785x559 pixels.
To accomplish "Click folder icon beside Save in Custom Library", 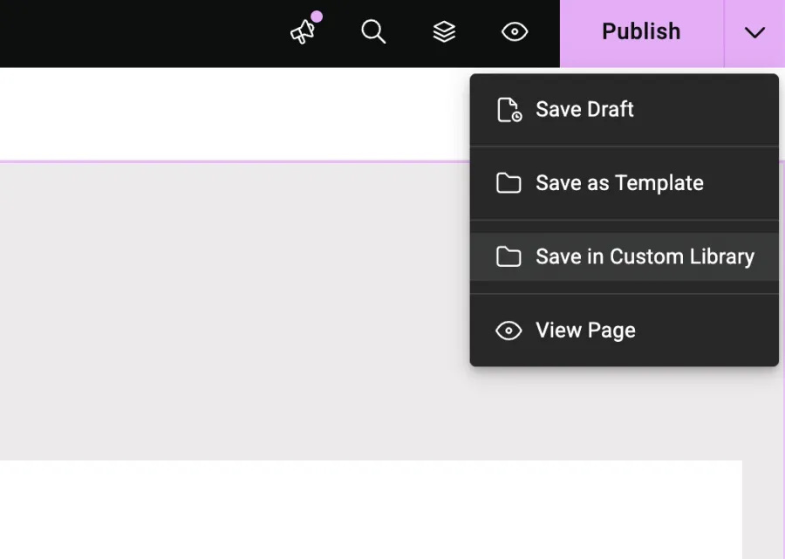I will pyautogui.click(x=509, y=256).
